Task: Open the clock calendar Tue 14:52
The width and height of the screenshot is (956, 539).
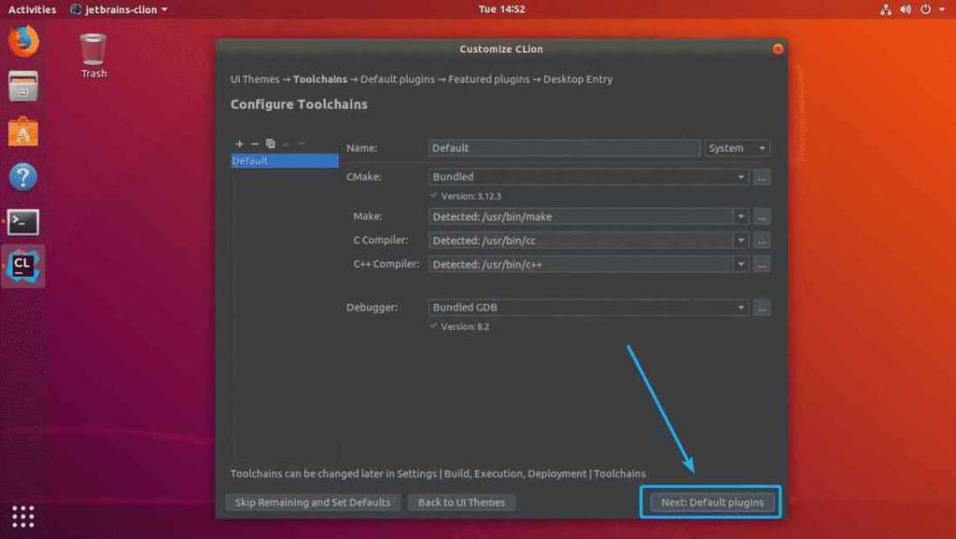Action: tap(501, 9)
